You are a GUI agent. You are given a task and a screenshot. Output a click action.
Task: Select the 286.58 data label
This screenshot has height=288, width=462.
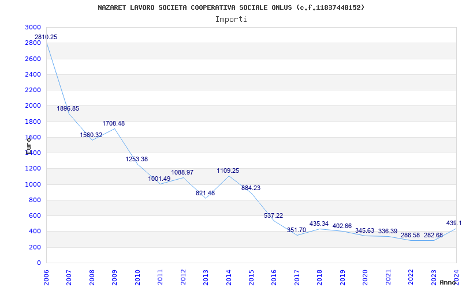[411, 235]
